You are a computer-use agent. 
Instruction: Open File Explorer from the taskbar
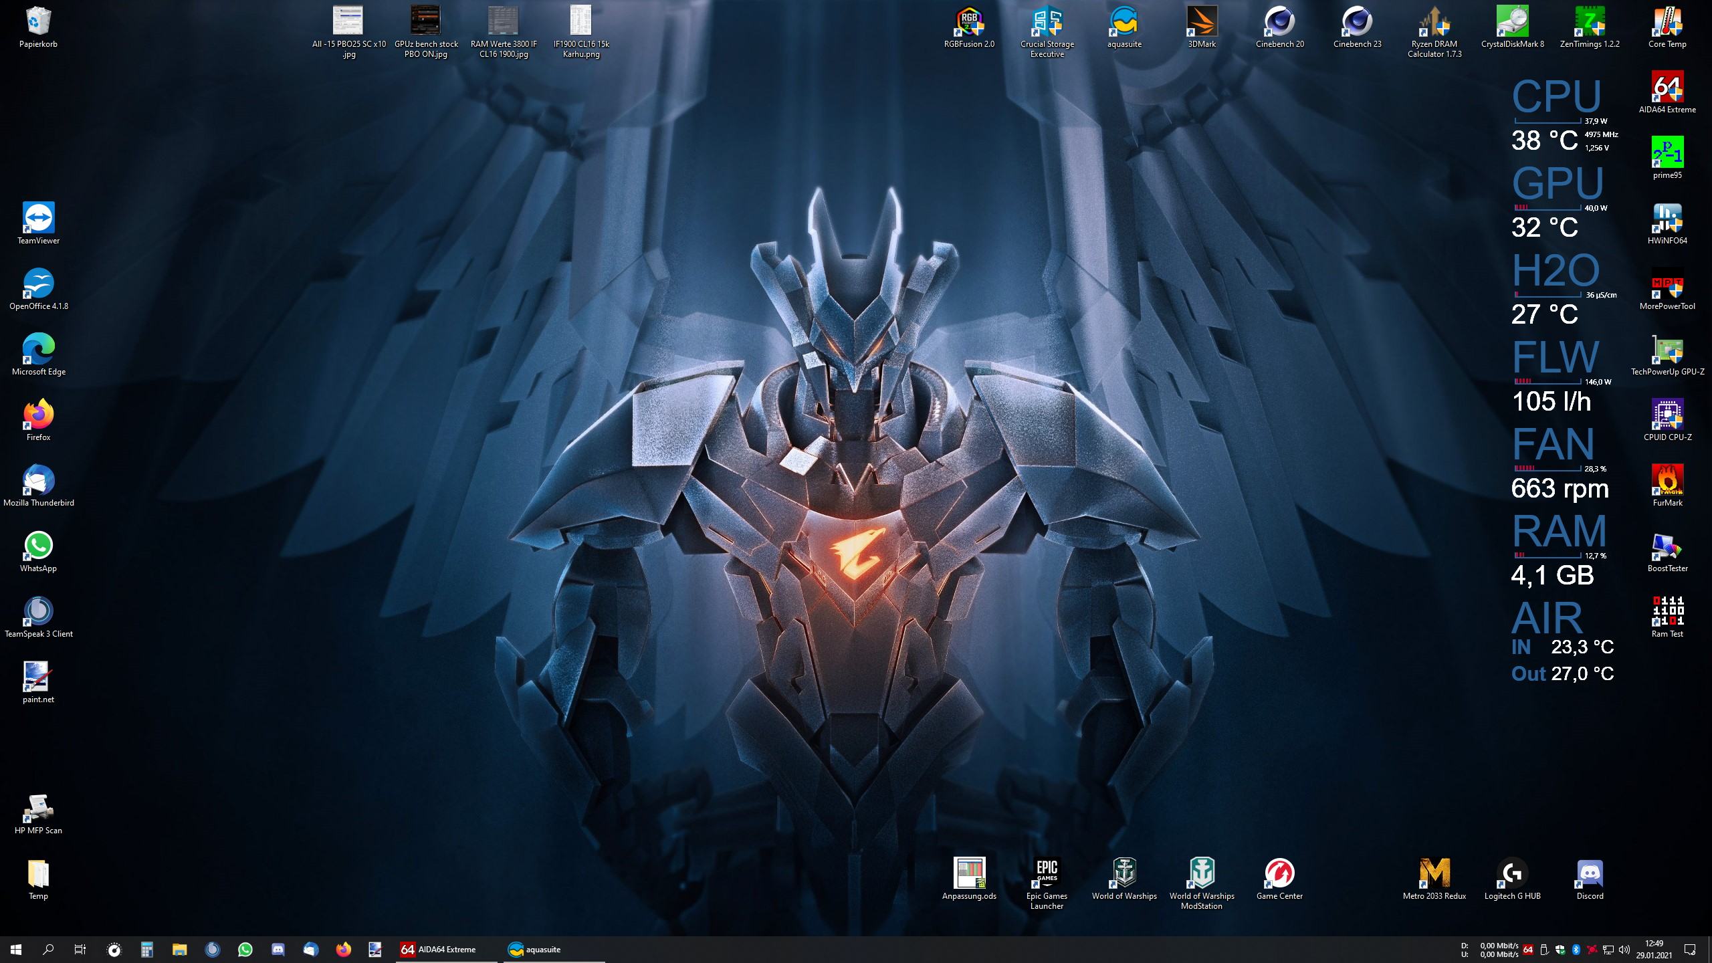point(179,950)
